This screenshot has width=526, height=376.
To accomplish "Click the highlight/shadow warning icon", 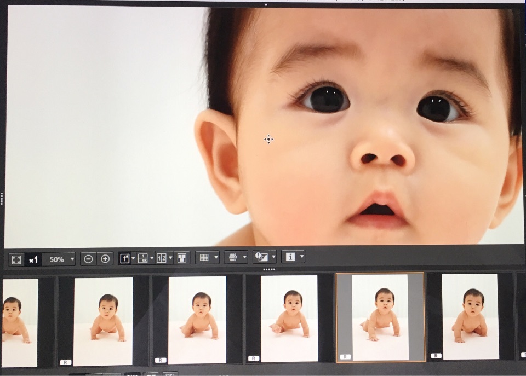I will point(261,257).
